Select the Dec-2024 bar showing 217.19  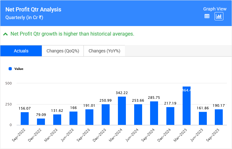[170, 116]
